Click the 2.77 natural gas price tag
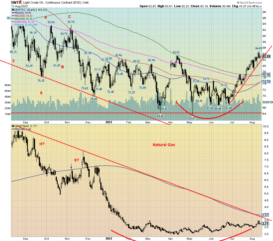273x241 pixels. pyautogui.click(x=265, y=224)
